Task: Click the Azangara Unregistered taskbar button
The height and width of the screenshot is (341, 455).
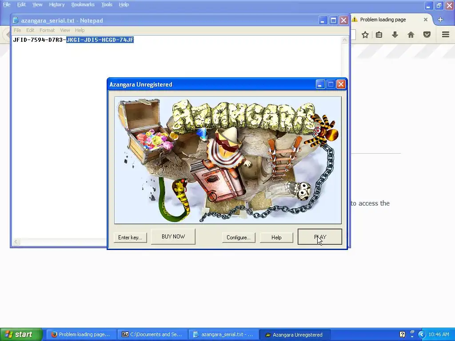Action: 295,335
